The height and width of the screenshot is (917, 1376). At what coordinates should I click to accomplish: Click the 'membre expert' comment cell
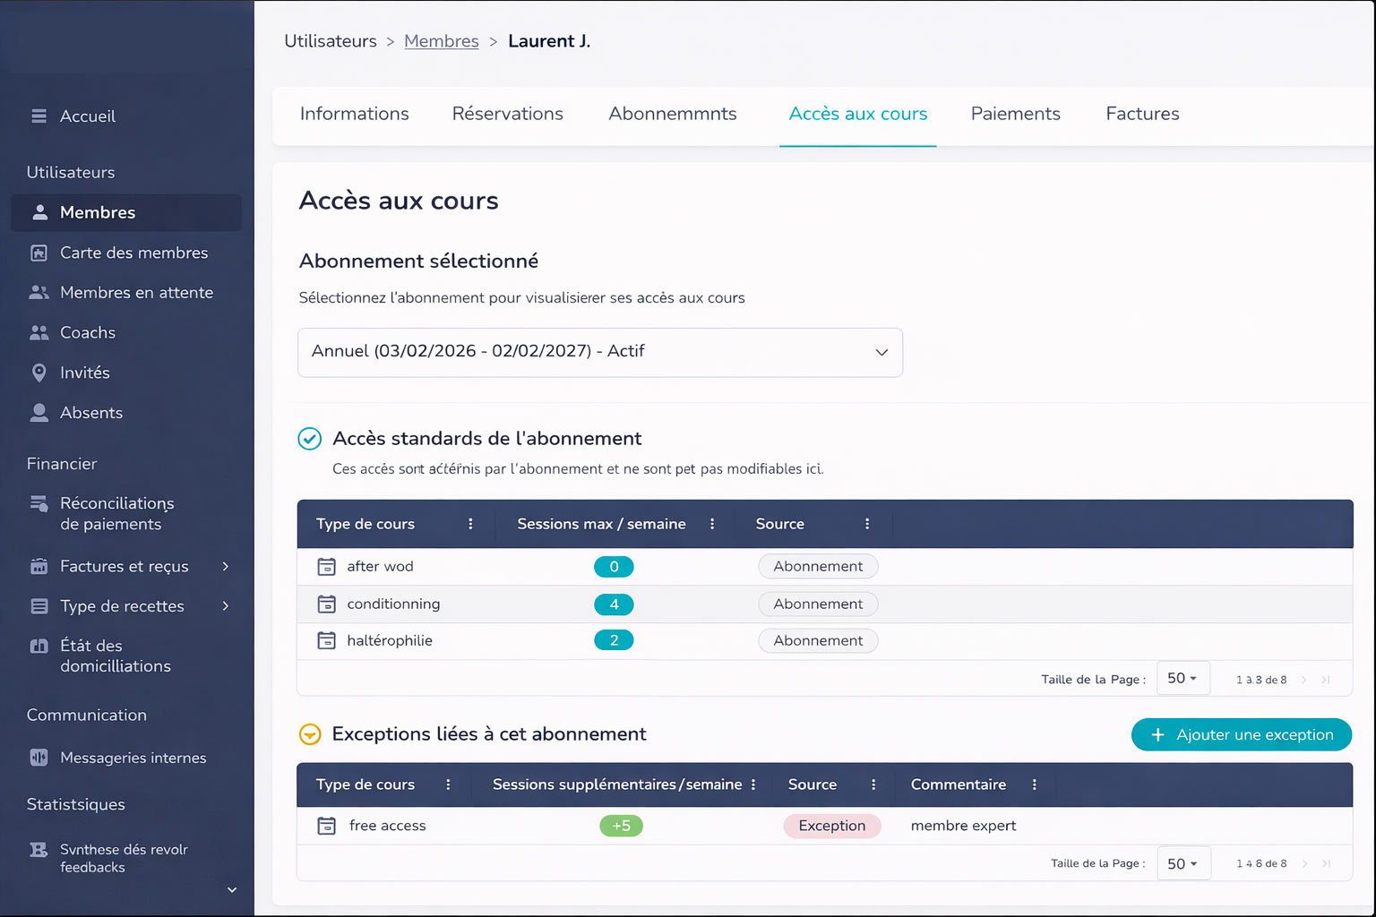point(963,826)
